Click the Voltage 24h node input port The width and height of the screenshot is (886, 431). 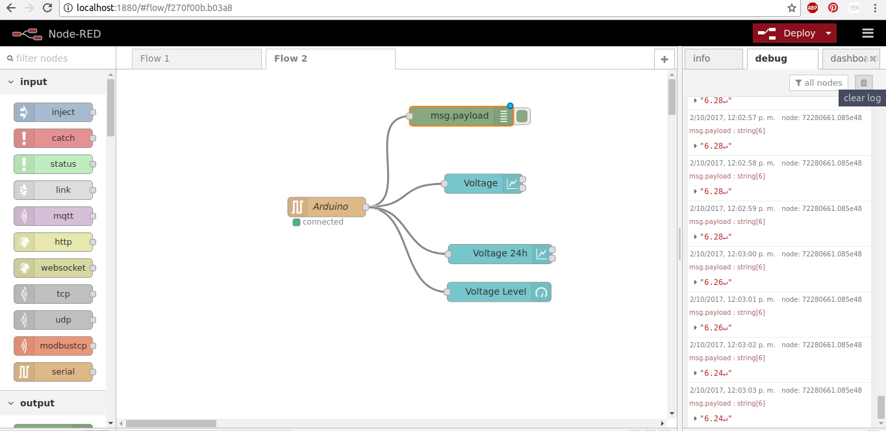point(448,254)
